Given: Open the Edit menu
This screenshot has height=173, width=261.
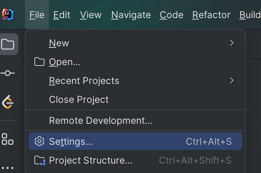Looking at the screenshot, I should [x=62, y=15].
